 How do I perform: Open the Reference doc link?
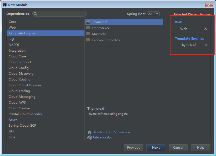click(x=102, y=137)
